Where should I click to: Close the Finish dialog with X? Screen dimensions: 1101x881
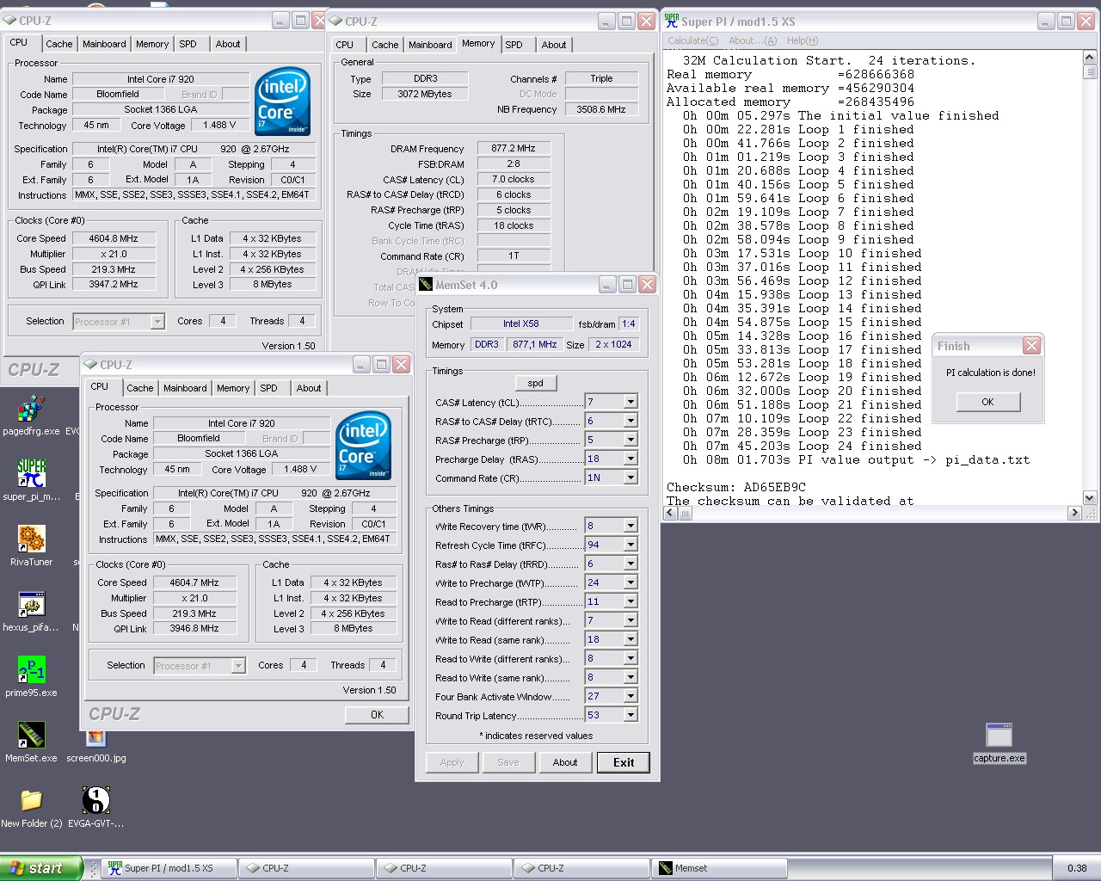tap(1031, 346)
